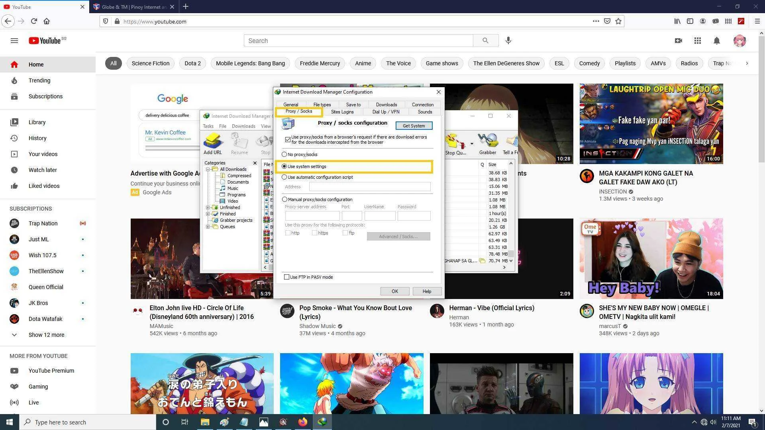This screenshot has width=765, height=430.
Task: Open Windows Start menu
Action: [x=10, y=422]
